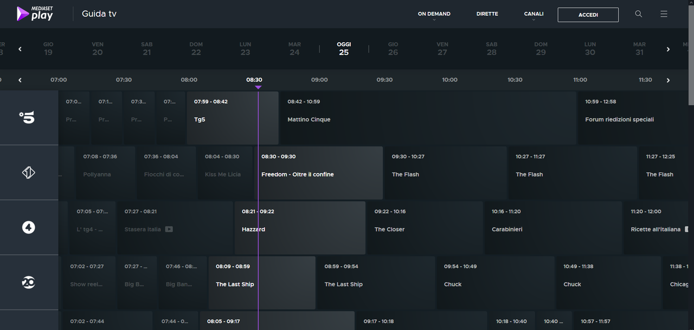
Task: Click the 11:00 time label
Action: (580, 80)
